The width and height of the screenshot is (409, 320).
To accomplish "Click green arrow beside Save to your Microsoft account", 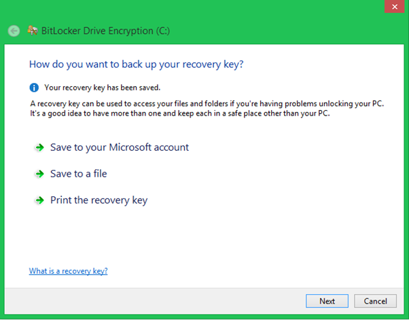I will pos(39,147).
